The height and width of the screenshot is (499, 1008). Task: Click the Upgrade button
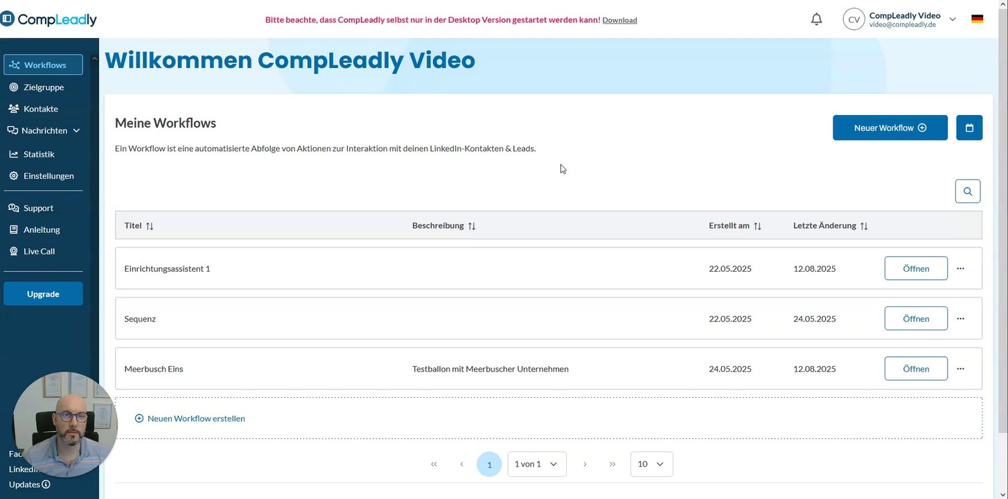coord(43,294)
